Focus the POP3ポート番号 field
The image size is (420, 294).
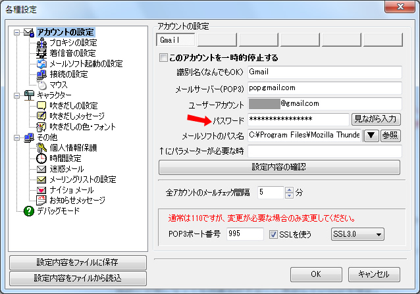(x=245, y=234)
